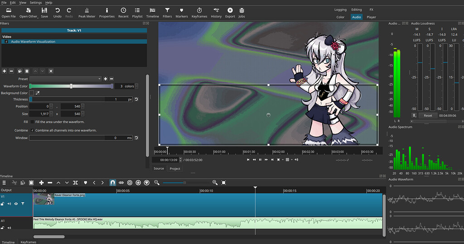This screenshot has height=244, width=464.
Task: Copy the filters with the copy icon
Action: 20,71
